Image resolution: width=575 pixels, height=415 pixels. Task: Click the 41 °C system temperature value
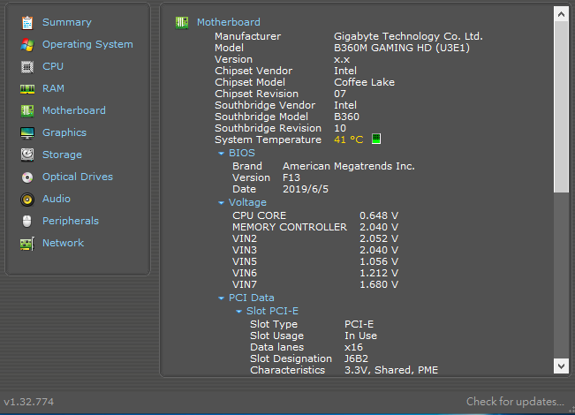[348, 140]
